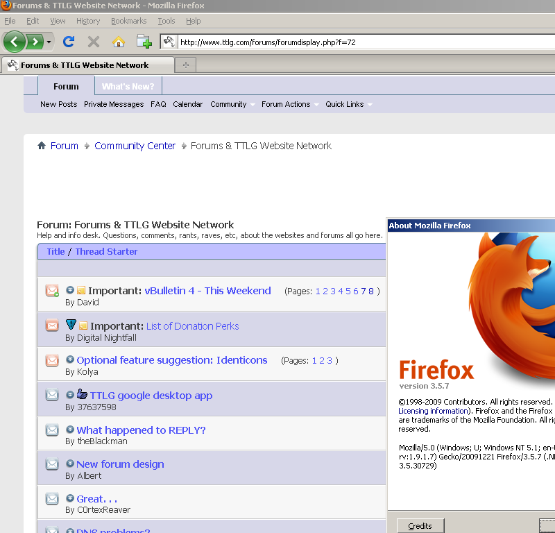Click the blue post icon before Great. . .

pyautogui.click(x=70, y=498)
